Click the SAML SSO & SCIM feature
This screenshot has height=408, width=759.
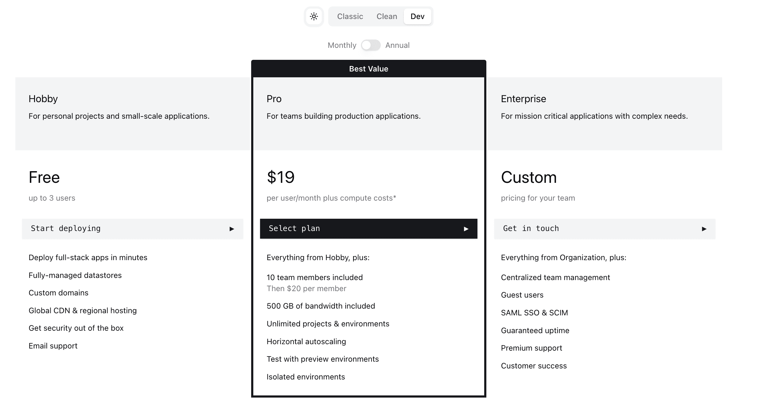tap(534, 313)
